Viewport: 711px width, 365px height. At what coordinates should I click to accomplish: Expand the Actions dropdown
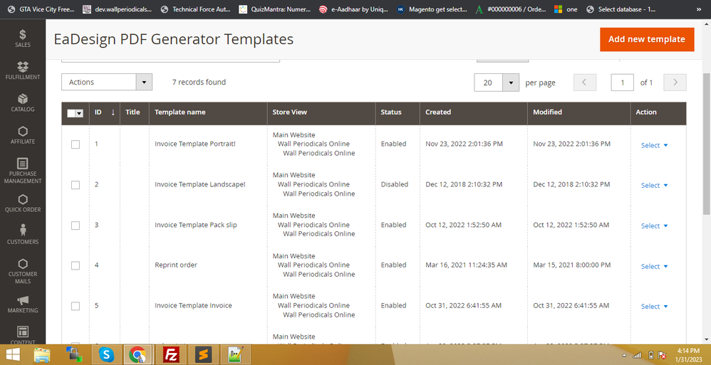click(x=107, y=83)
